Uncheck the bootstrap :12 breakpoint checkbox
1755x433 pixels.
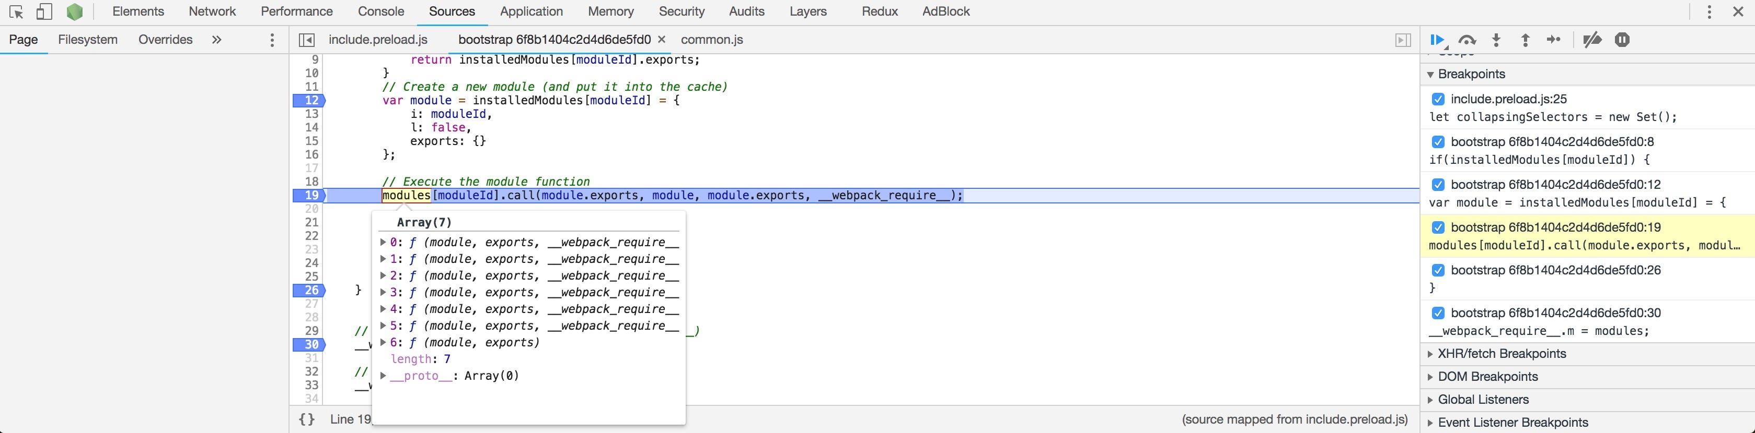[x=1438, y=185]
